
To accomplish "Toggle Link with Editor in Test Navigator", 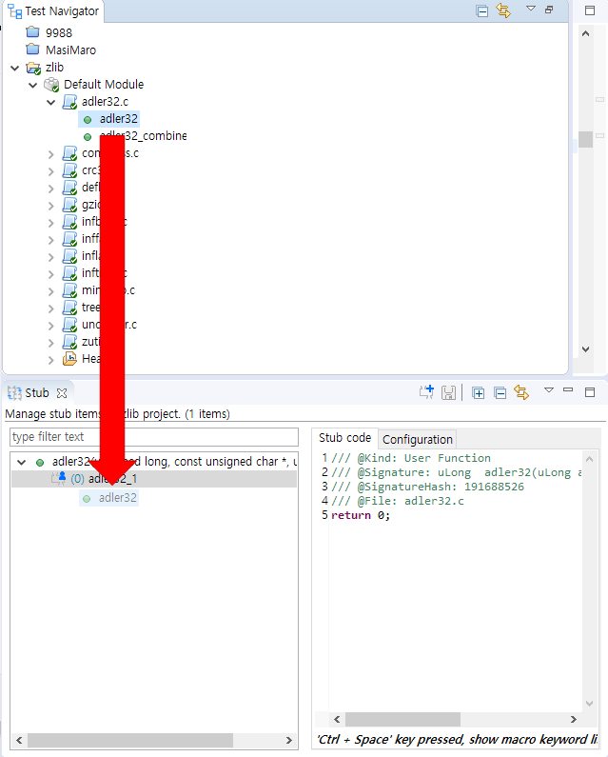I will (x=503, y=10).
